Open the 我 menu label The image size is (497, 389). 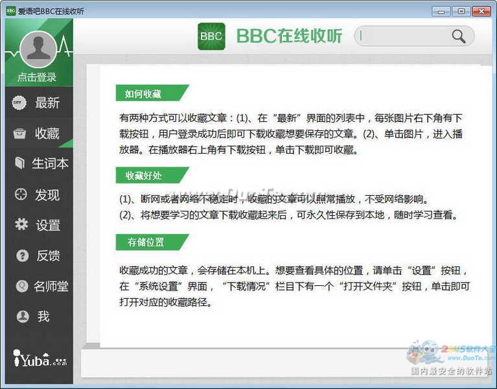(43, 316)
